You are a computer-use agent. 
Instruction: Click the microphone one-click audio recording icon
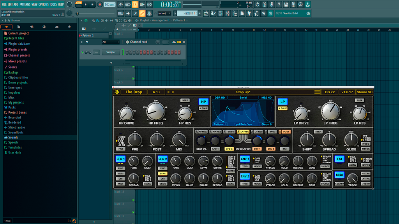tap(272, 4)
